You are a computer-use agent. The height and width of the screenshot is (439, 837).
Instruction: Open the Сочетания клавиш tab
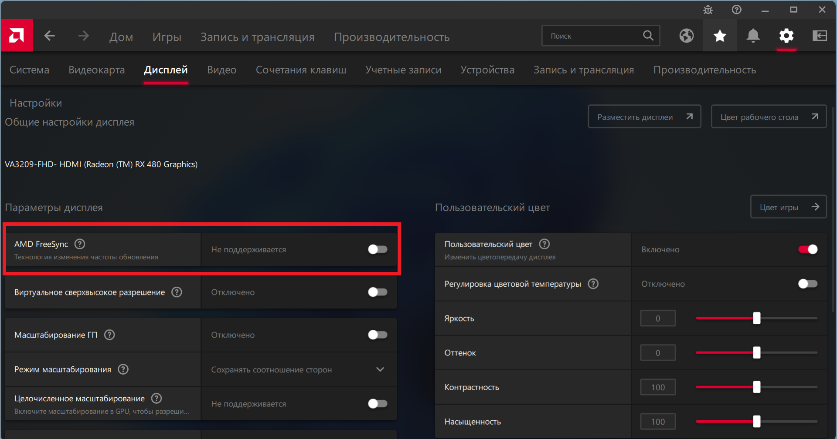tap(301, 70)
